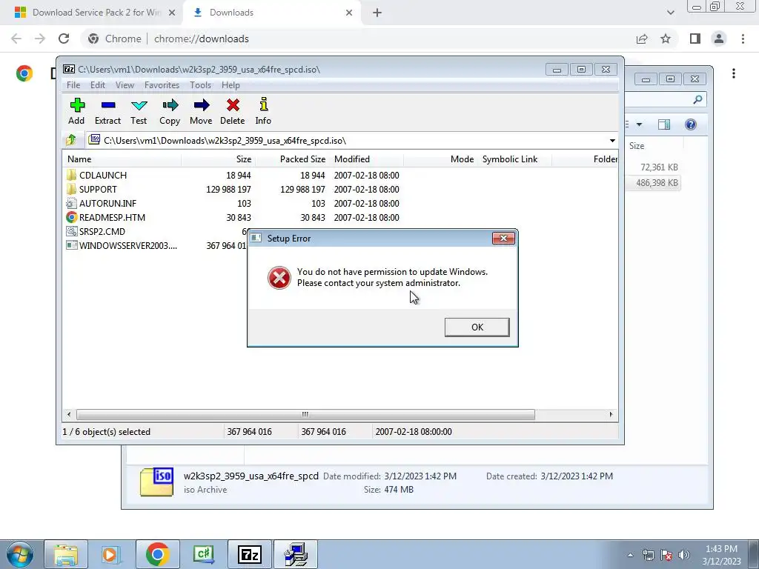Toggle the Explorer preview pane icon

pyautogui.click(x=664, y=124)
